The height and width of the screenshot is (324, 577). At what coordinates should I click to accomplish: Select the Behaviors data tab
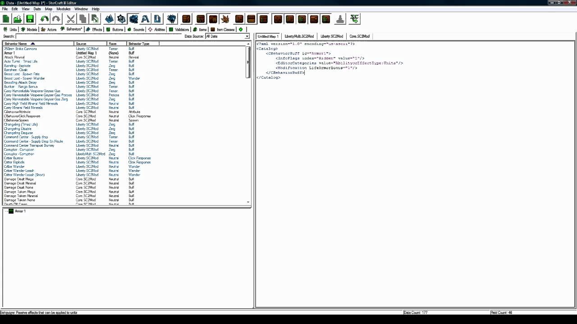coord(71,30)
